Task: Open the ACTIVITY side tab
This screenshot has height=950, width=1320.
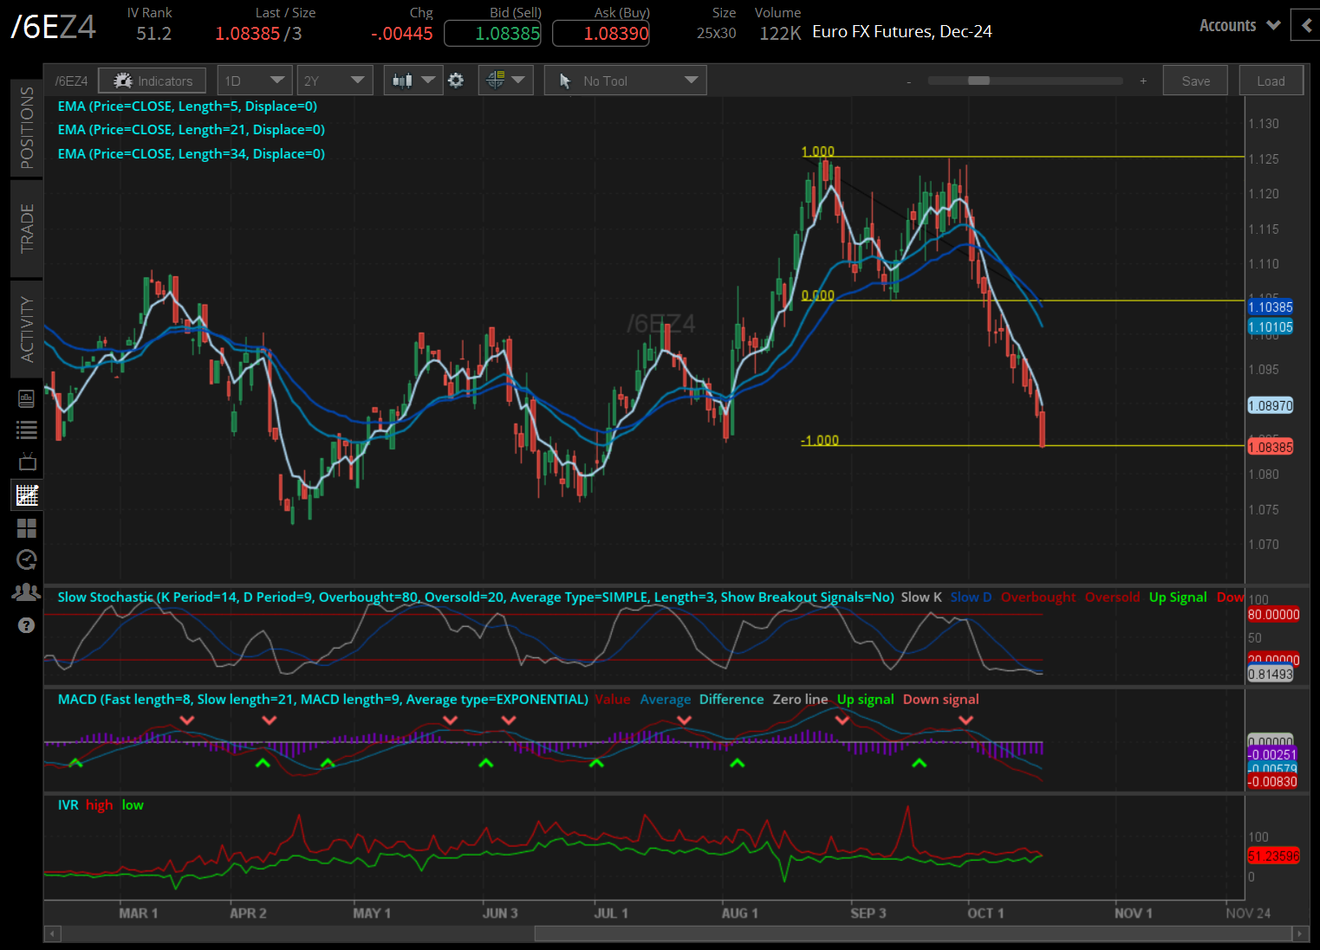Action: (x=27, y=329)
